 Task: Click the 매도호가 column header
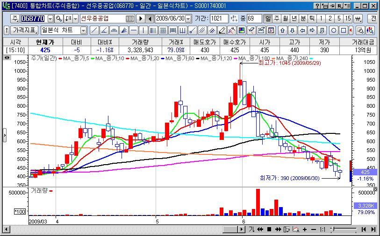(x=205, y=42)
